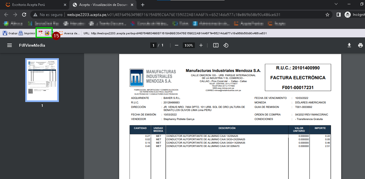Zoom in with the plus button

pos(201,45)
